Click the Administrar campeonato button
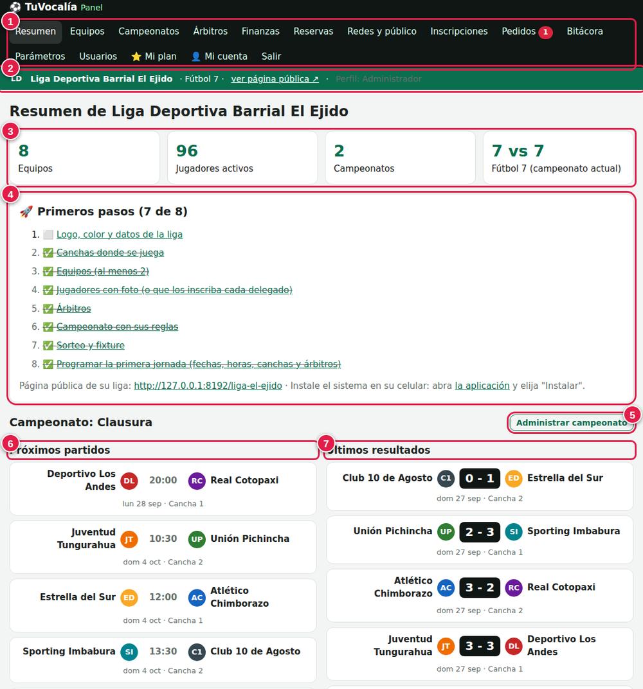Viewport: 643px width, 689px height. 572,423
